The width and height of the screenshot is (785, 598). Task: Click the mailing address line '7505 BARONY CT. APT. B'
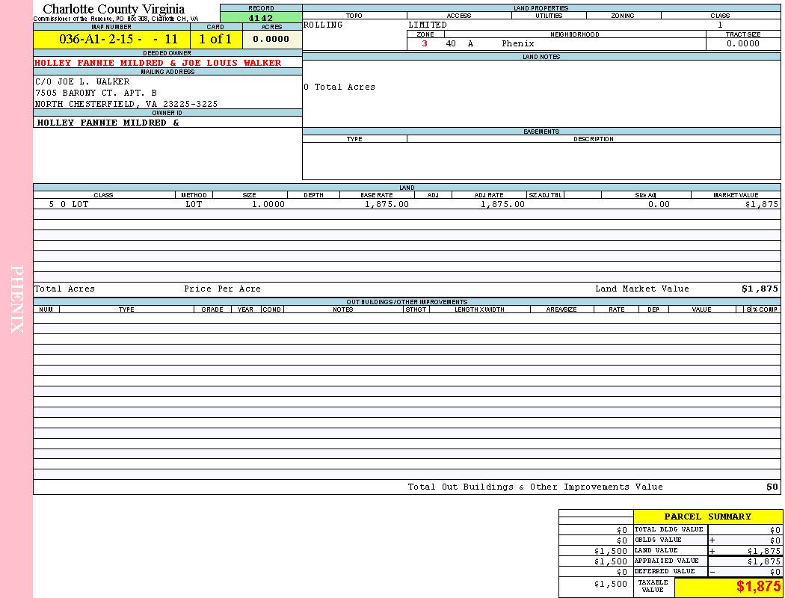[96, 93]
